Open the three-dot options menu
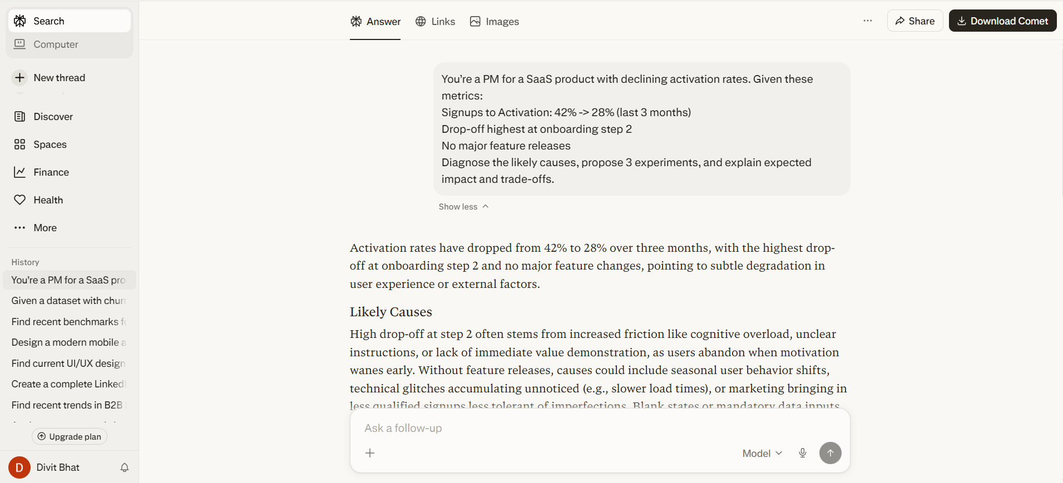This screenshot has height=483, width=1063. tap(867, 21)
